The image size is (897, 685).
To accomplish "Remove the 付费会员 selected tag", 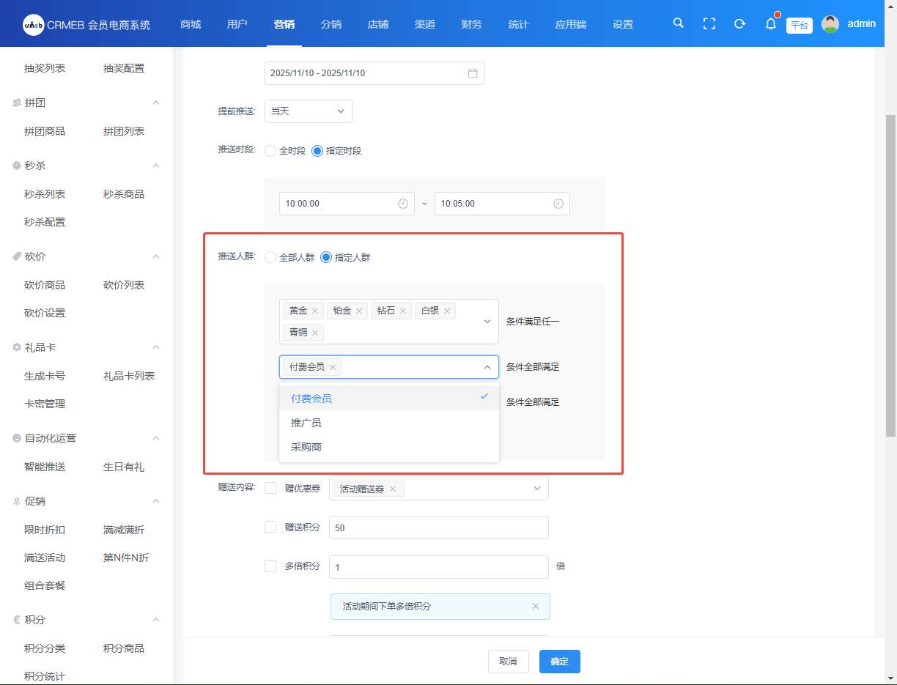I will pyautogui.click(x=333, y=367).
